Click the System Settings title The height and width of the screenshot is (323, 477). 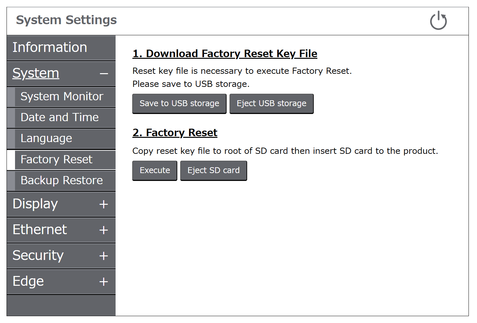66,20
